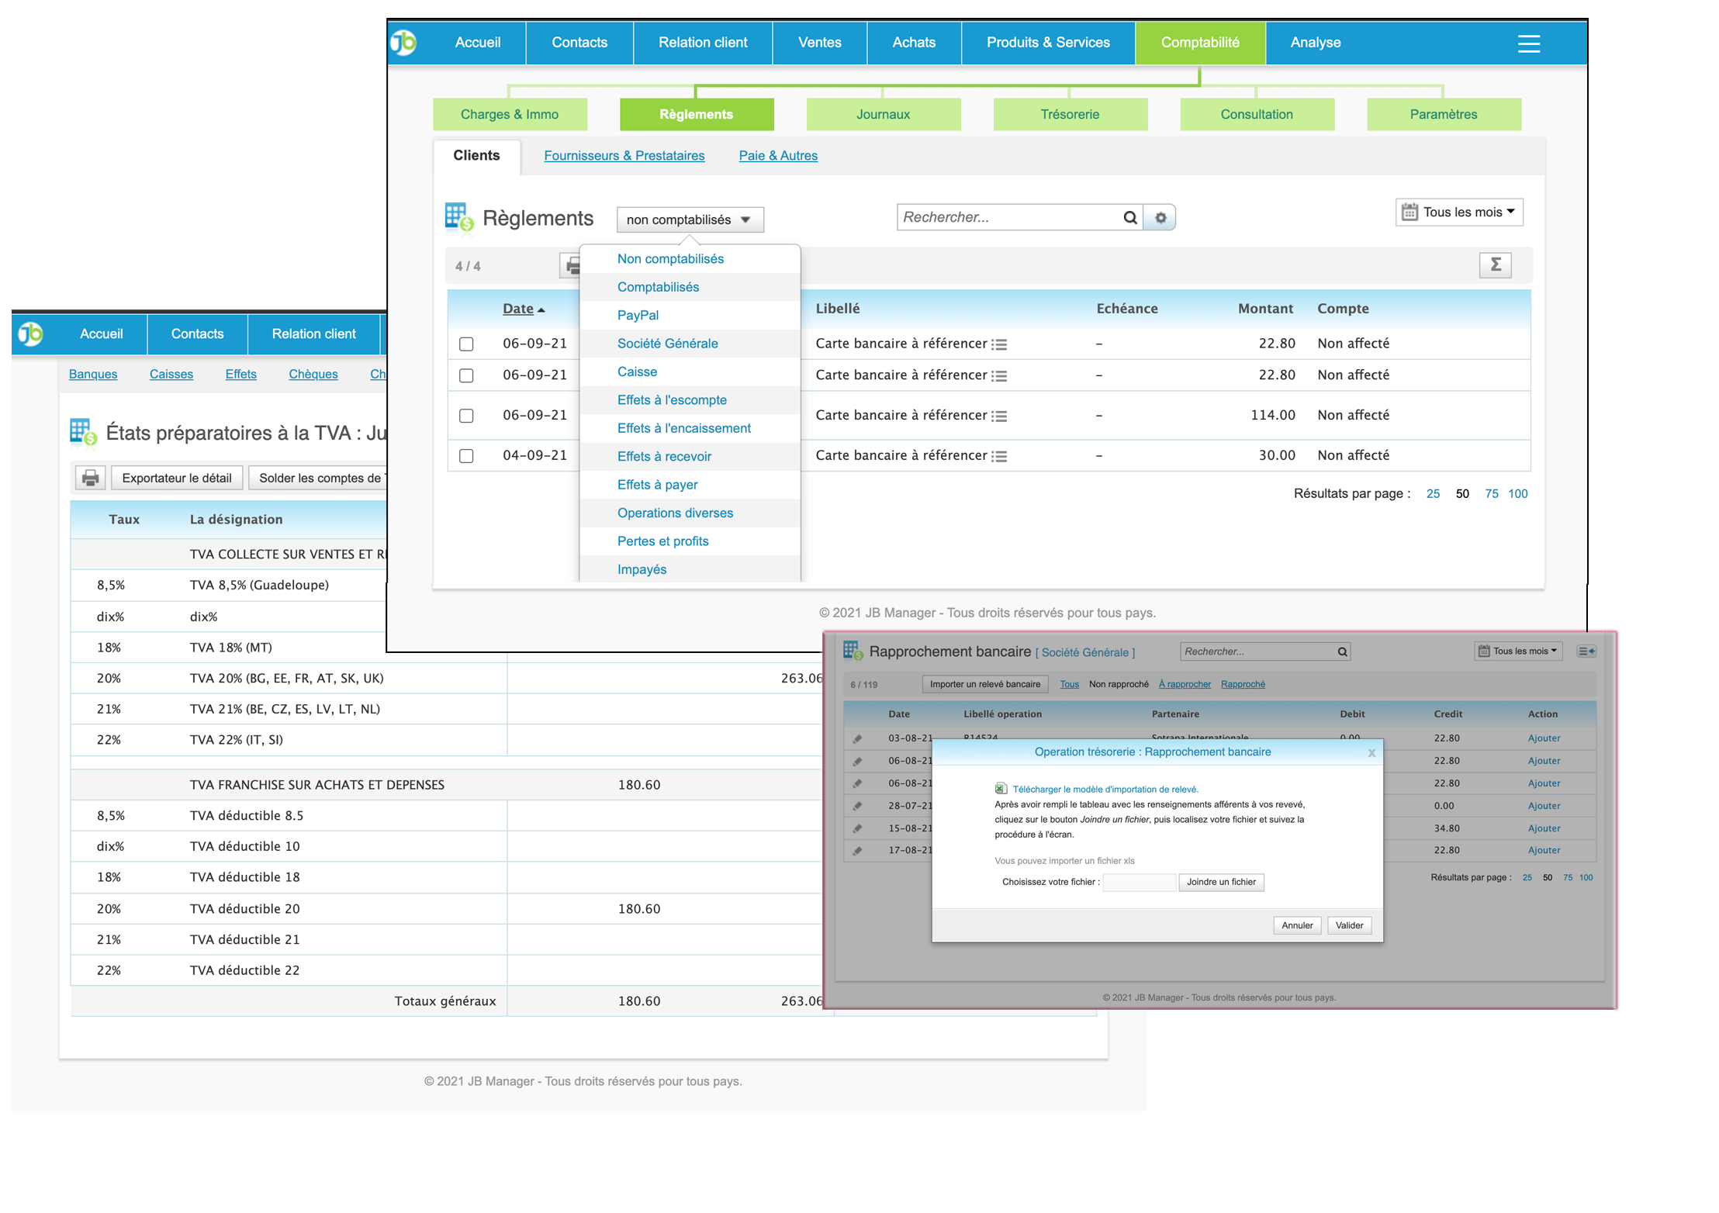Click the sigma totals icon
This screenshot has height=1213, width=1719.
[x=1495, y=264]
